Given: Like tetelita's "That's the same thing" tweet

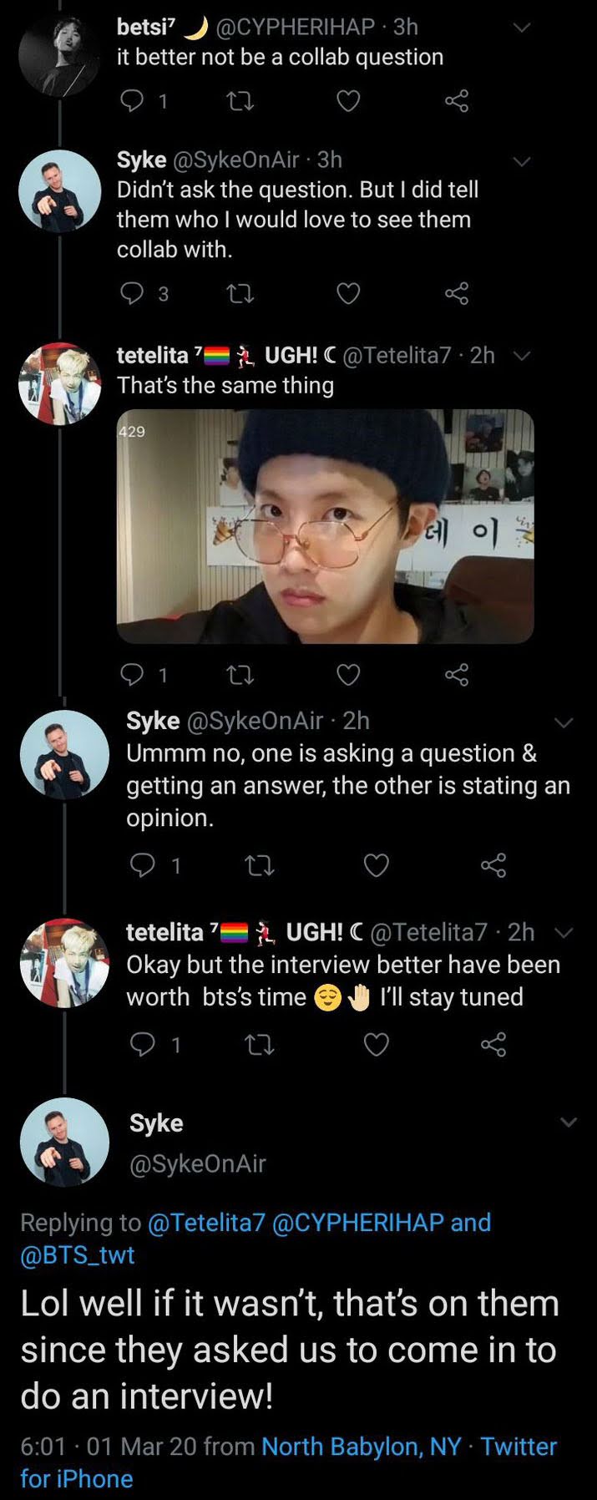Looking at the screenshot, I should [x=347, y=674].
